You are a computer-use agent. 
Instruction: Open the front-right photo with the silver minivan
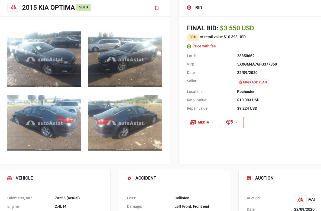coord(125,59)
